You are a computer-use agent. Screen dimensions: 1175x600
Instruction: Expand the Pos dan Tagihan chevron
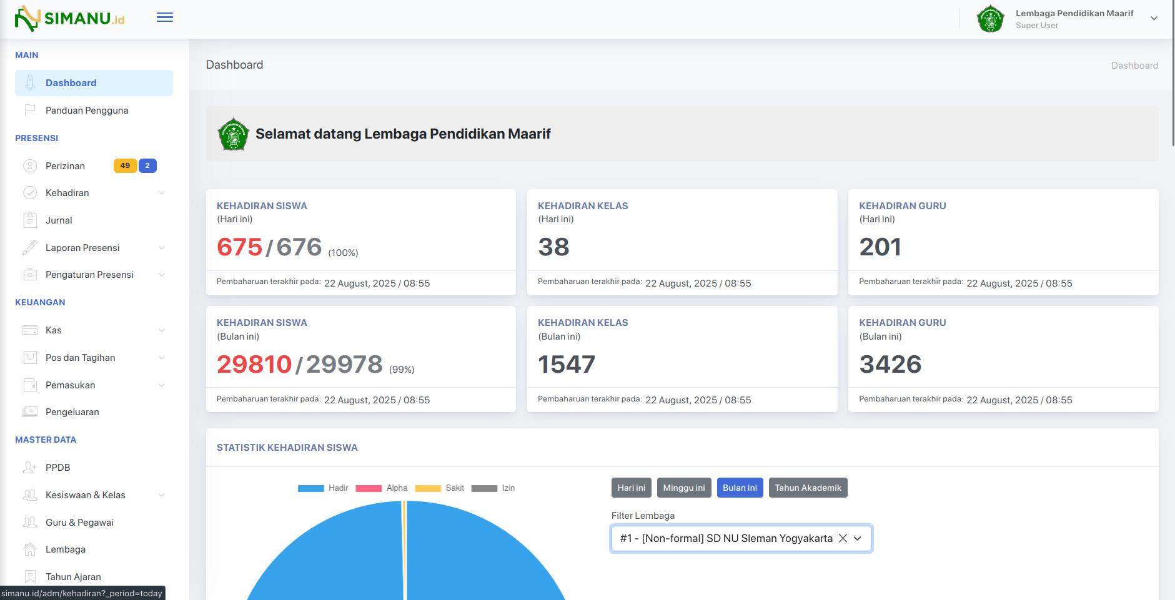click(x=162, y=358)
